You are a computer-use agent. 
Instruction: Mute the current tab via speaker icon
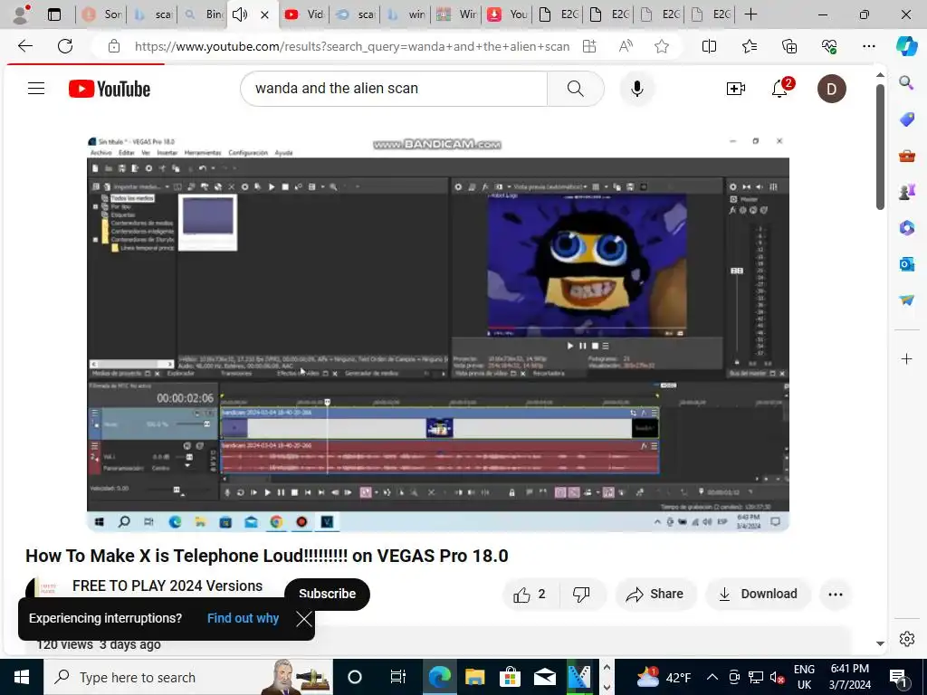pos(239,14)
